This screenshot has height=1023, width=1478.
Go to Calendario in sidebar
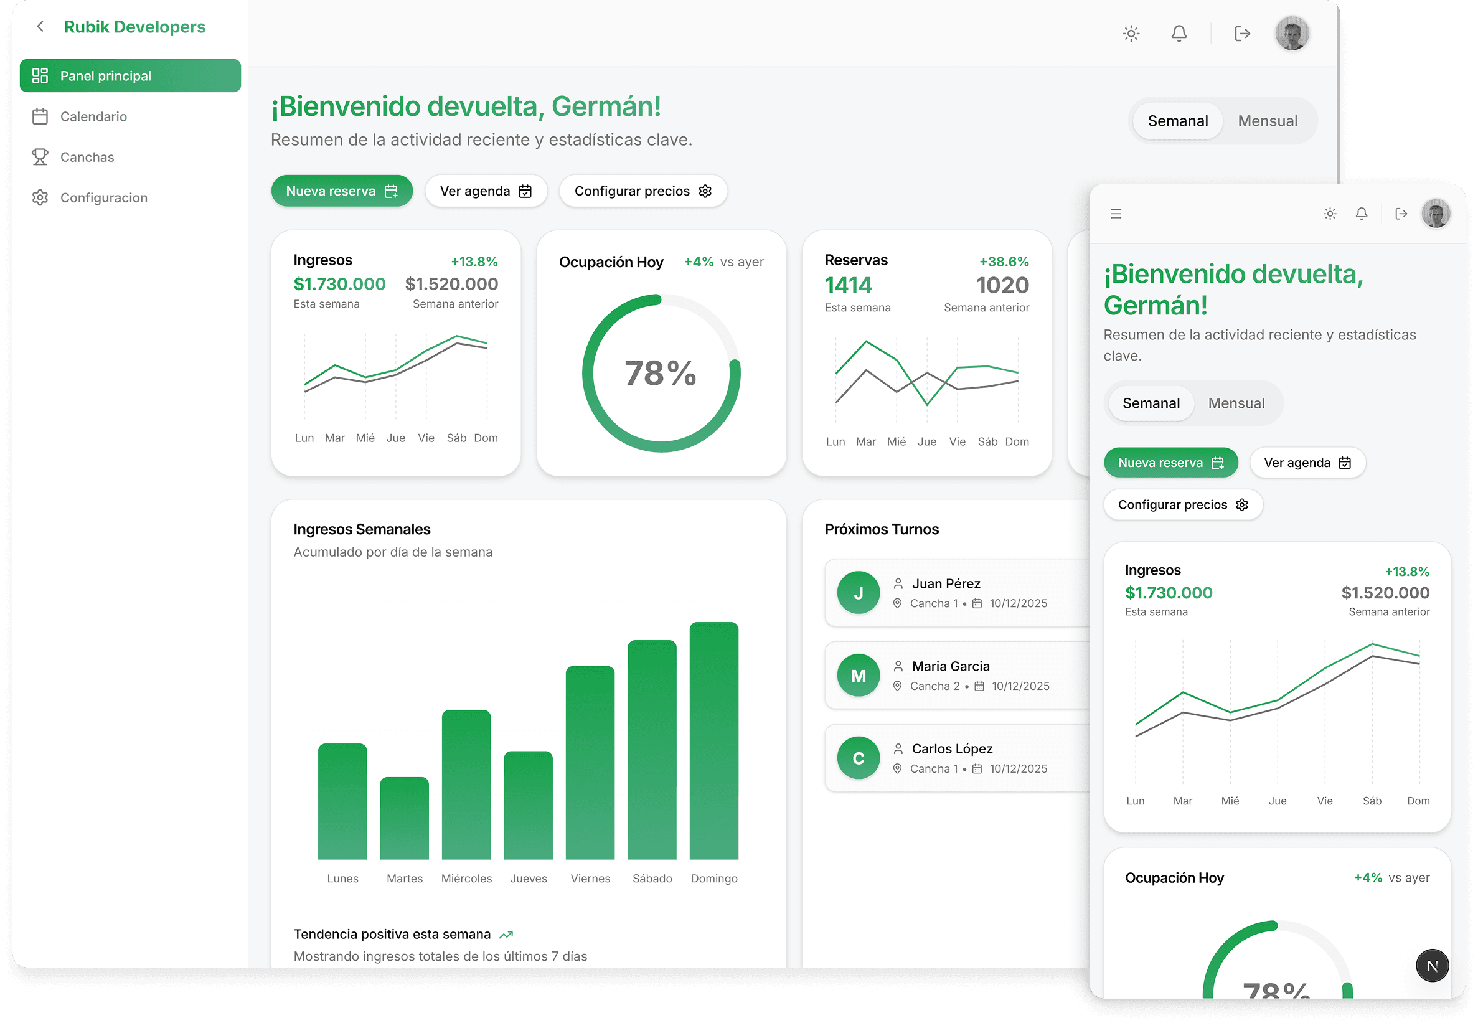coord(93,116)
